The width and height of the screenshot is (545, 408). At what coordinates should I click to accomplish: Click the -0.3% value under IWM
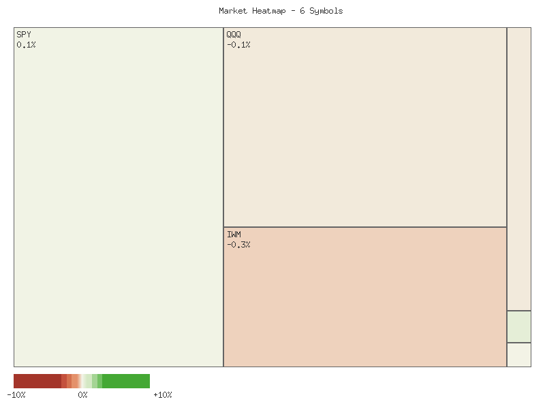239,244
